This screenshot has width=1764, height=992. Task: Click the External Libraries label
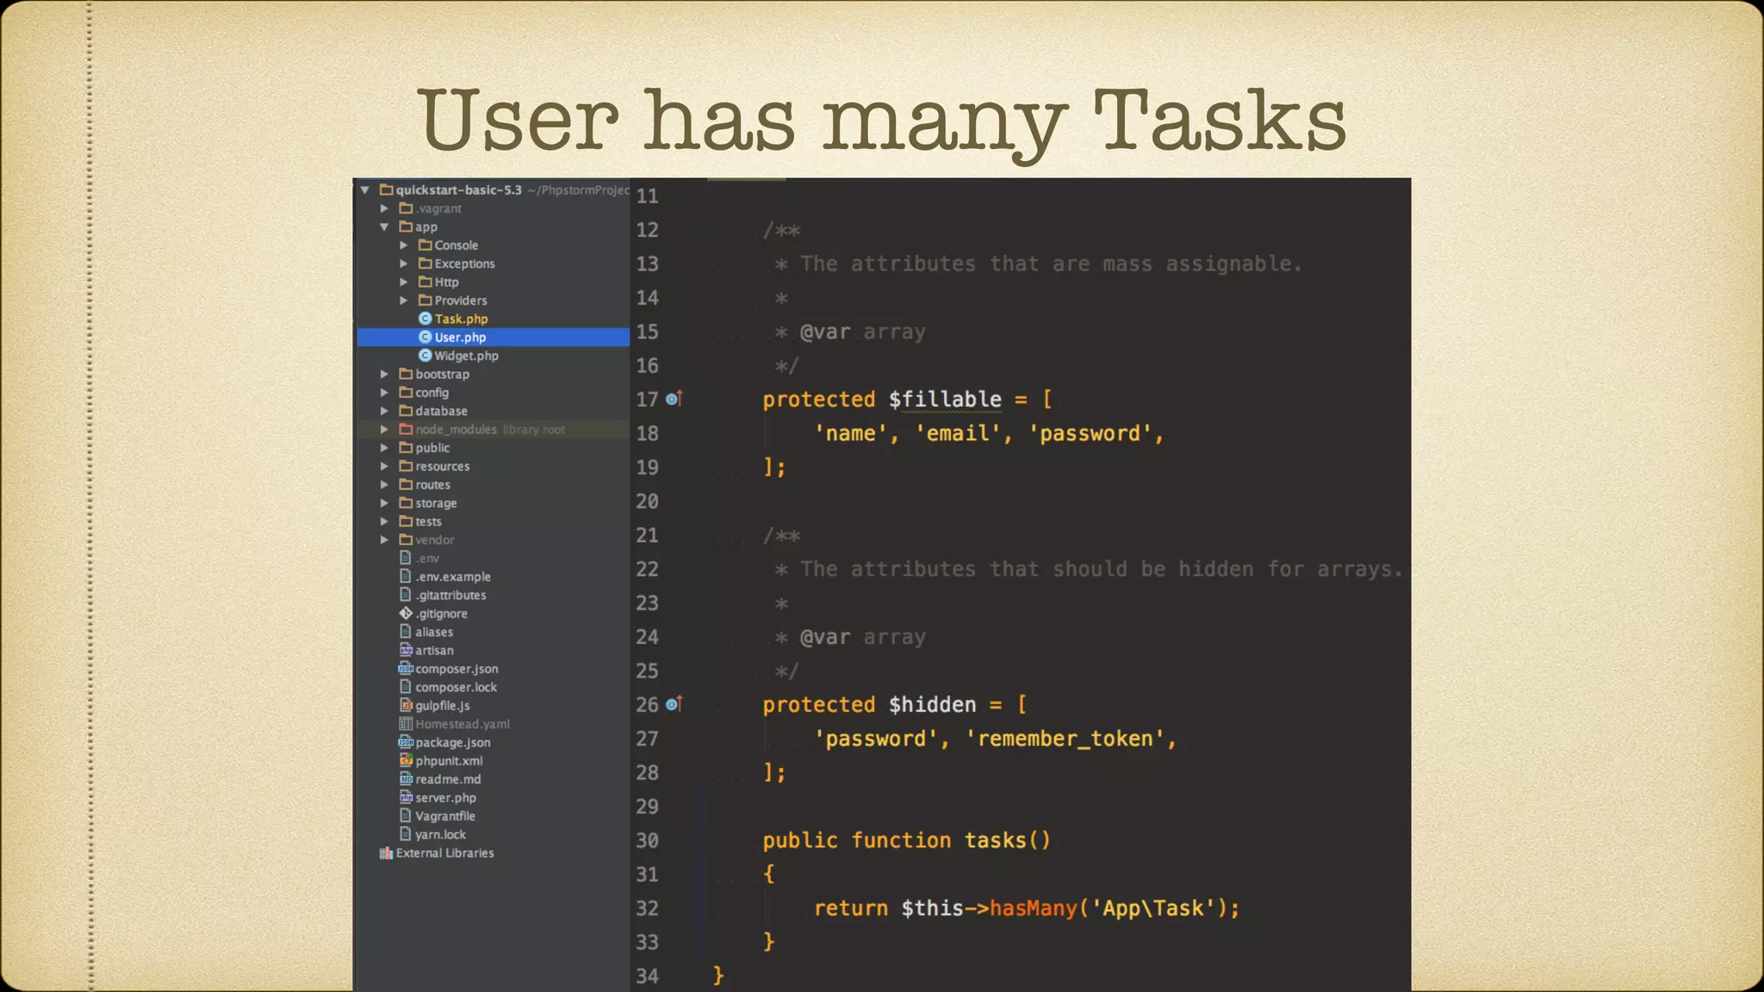tap(445, 852)
